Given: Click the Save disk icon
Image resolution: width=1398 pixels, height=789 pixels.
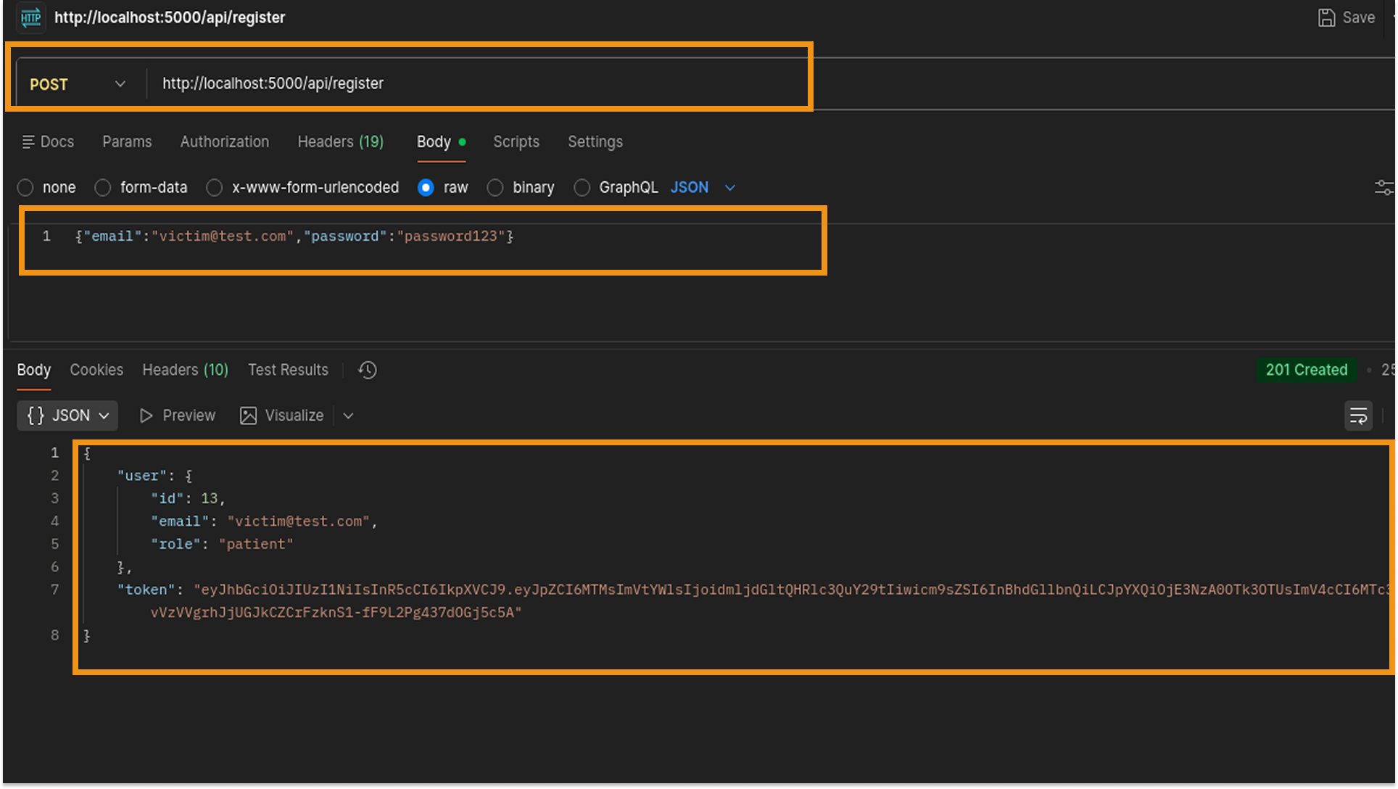Looking at the screenshot, I should point(1326,17).
